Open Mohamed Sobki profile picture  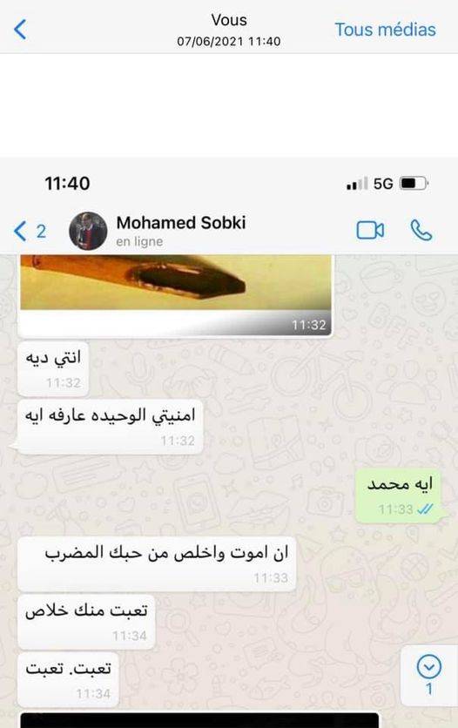(x=88, y=231)
